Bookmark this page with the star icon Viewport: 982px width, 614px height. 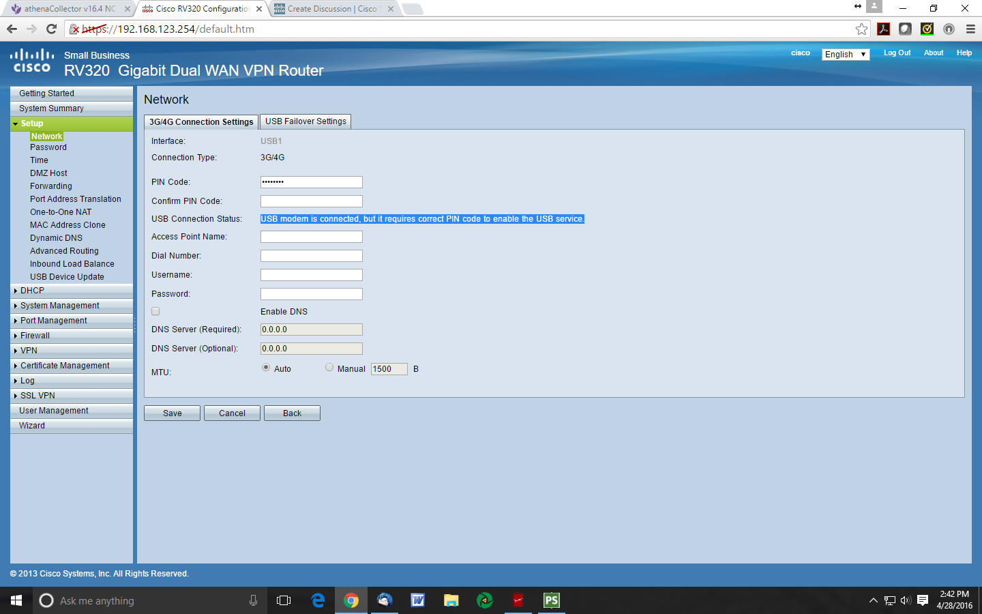tap(862, 29)
